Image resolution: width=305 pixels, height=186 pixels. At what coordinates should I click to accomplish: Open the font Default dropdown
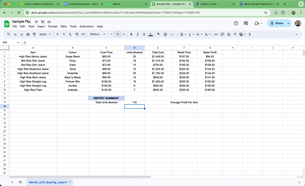(98, 34)
